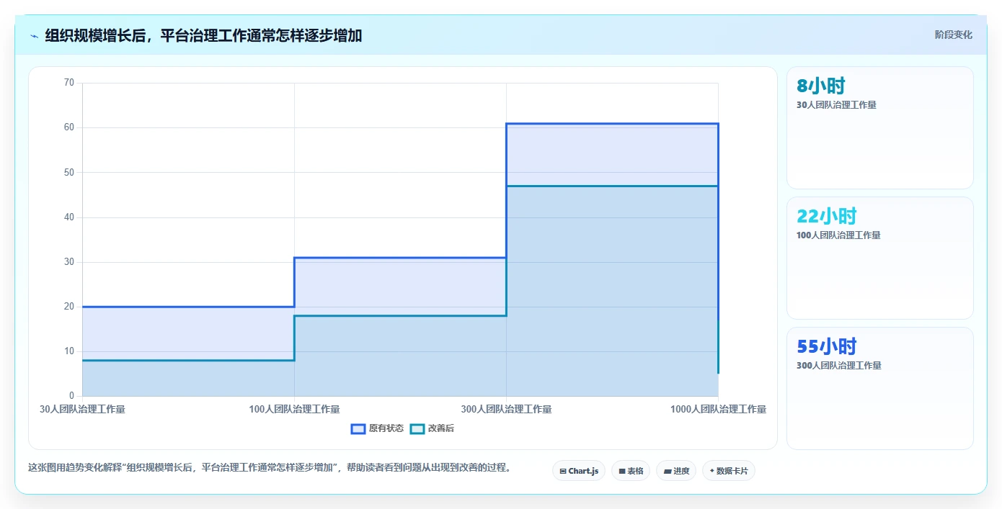Click the chart title heading text
1002x509 pixels.
click(203, 35)
